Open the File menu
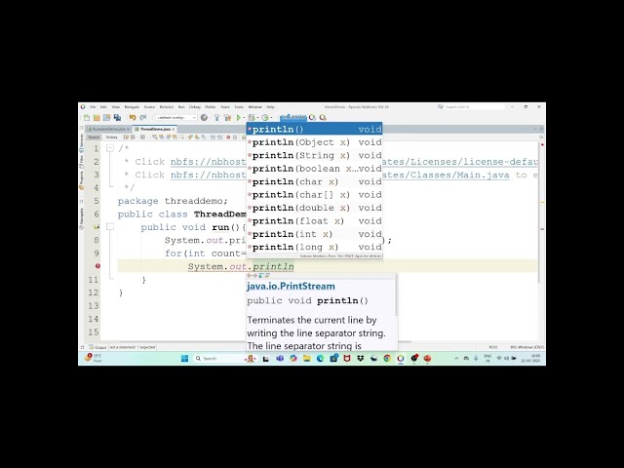The height and width of the screenshot is (468, 624). pyautogui.click(x=93, y=107)
